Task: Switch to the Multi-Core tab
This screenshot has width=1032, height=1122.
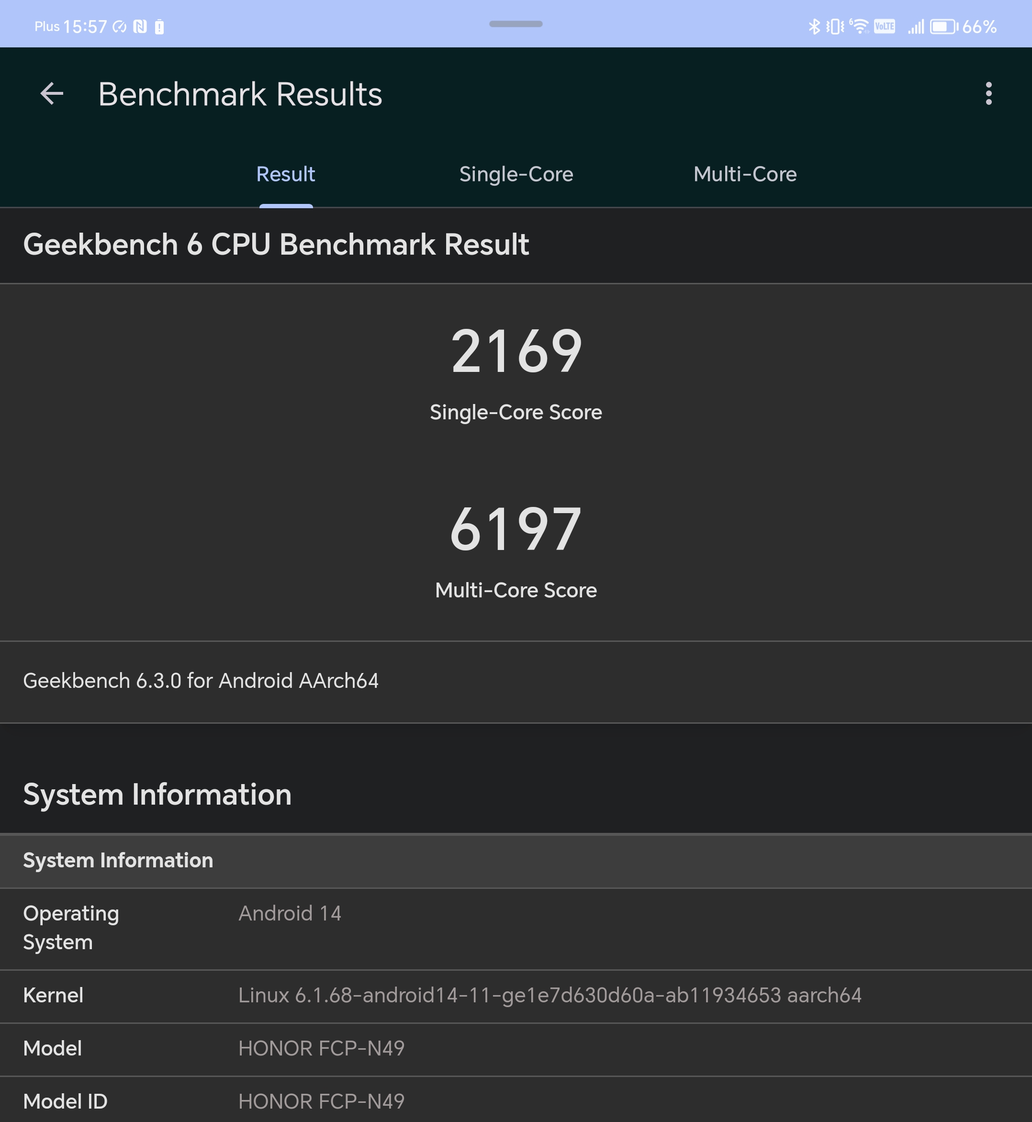Action: [745, 174]
